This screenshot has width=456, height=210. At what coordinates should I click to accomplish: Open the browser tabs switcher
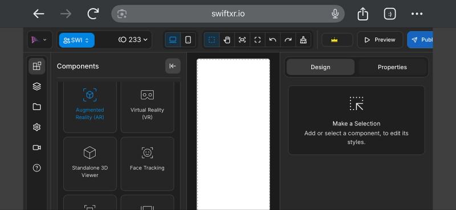coord(390,14)
